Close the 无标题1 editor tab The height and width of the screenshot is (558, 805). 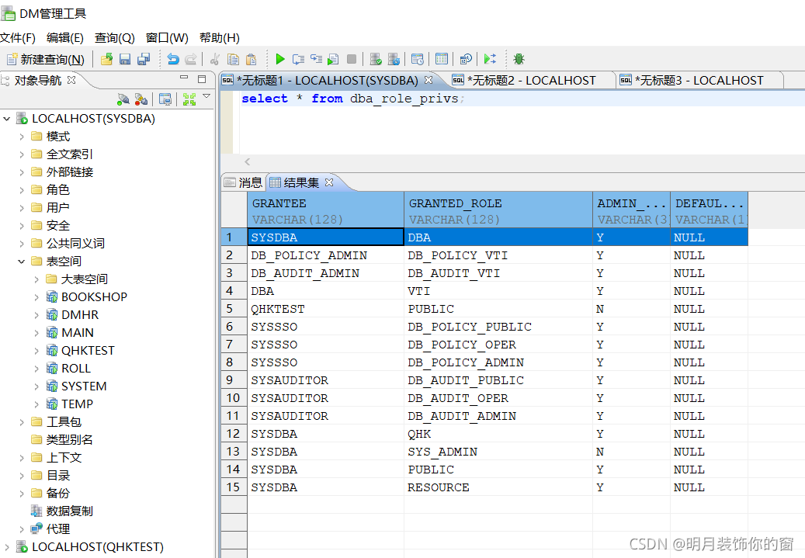pos(429,80)
